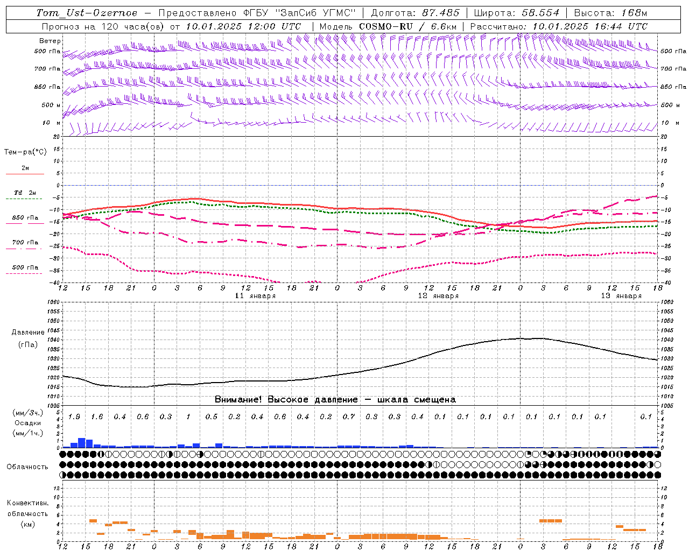Select the Давление pressure panel label
Image resolution: width=689 pixels, height=551 pixels.
[27, 333]
